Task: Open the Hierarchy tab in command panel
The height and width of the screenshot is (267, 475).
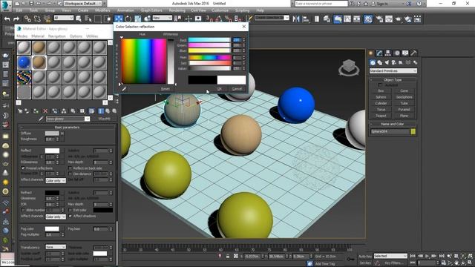Action: tap(387, 53)
